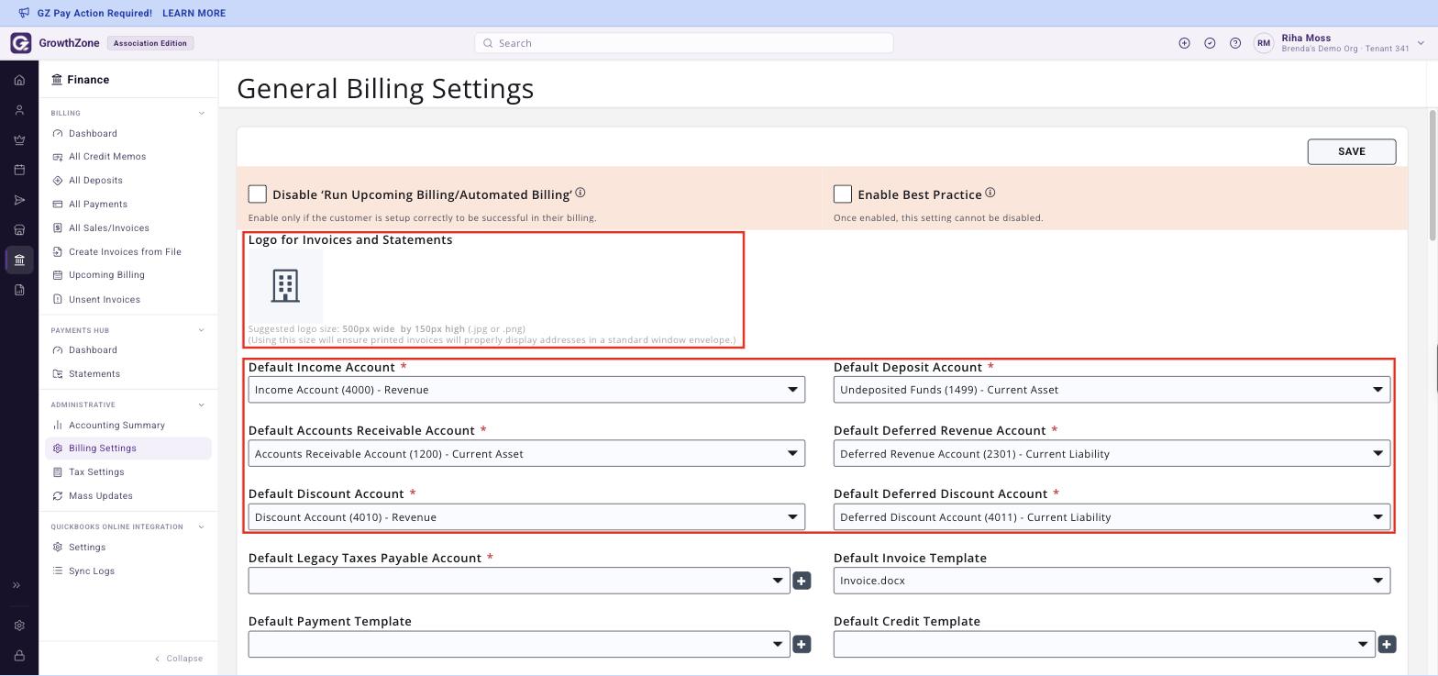Open the storefront icon in the left rail

tap(19, 230)
